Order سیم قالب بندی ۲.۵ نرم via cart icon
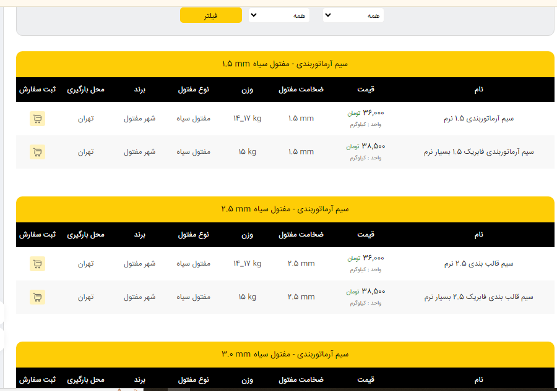Screen dimensions: 557x391 point(37,264)
